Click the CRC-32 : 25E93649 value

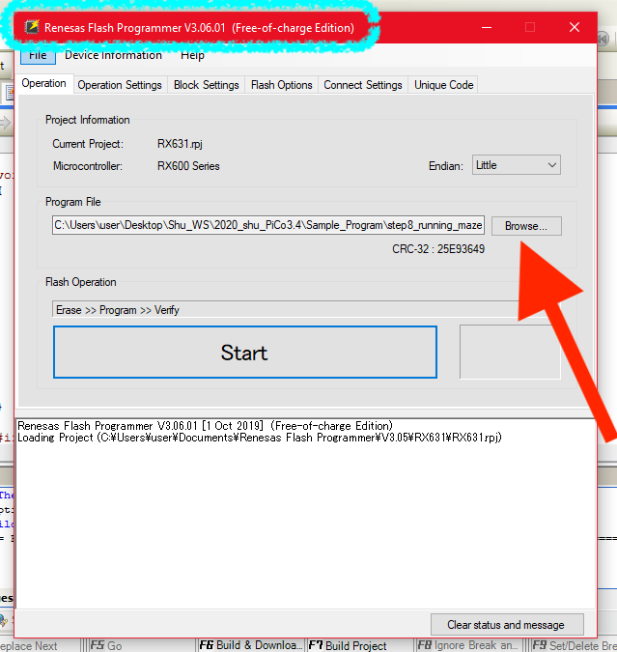pyautogui.click(x=438, y=249)
